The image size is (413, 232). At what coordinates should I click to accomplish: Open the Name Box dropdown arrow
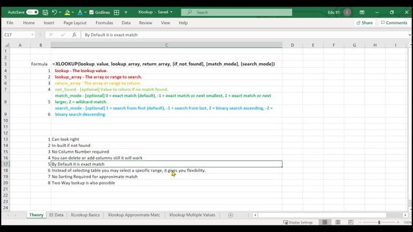point(32,35)
